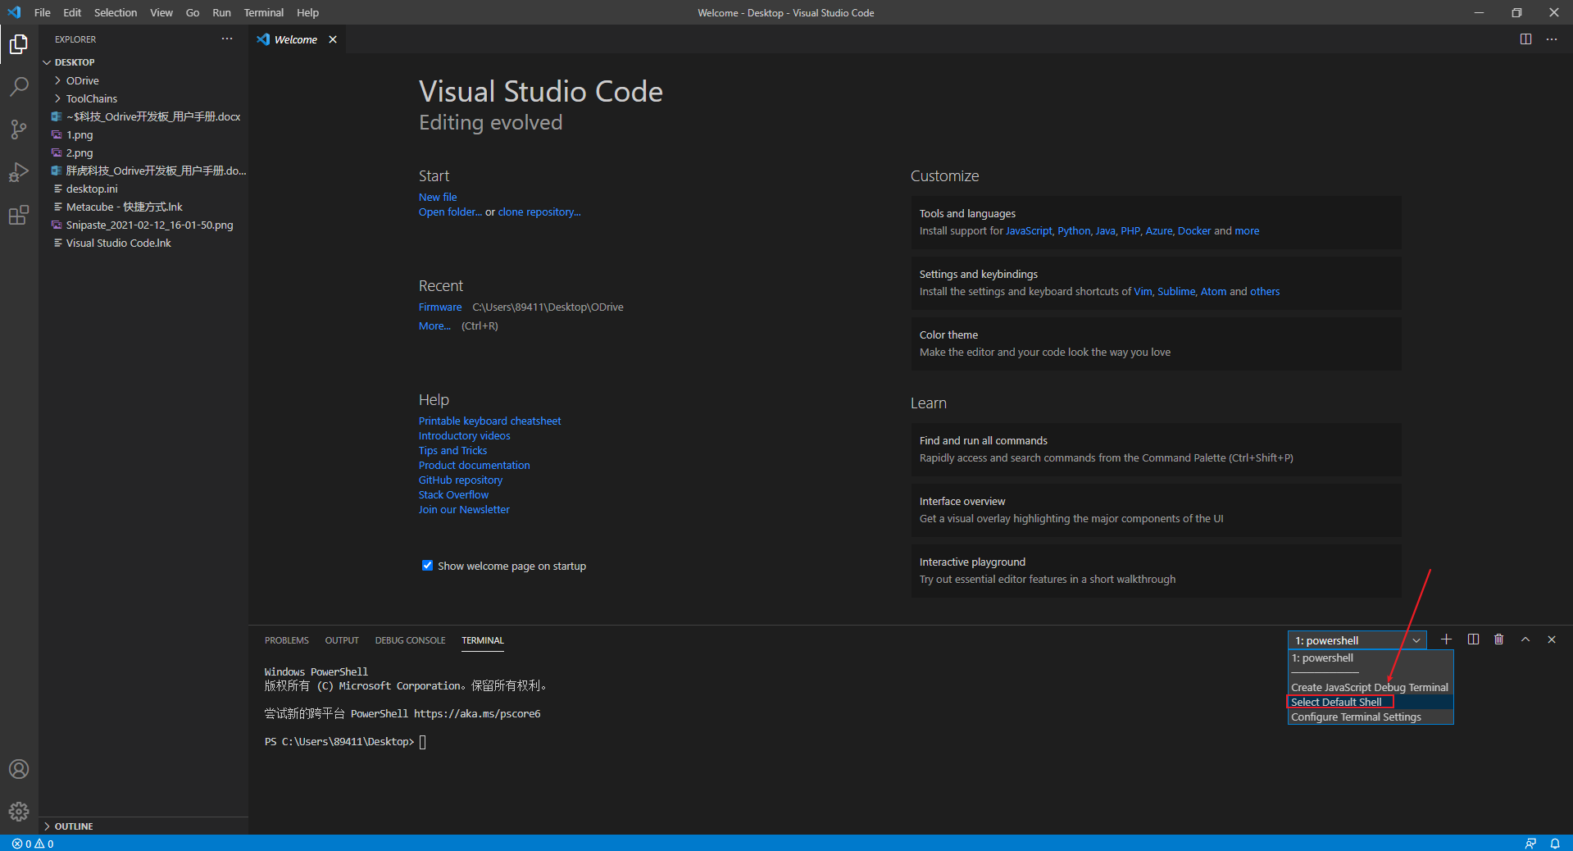The image size is (1573, 851).
Task: Click the More... recent link
Action: pyautogui.click(x=434, y=326)
